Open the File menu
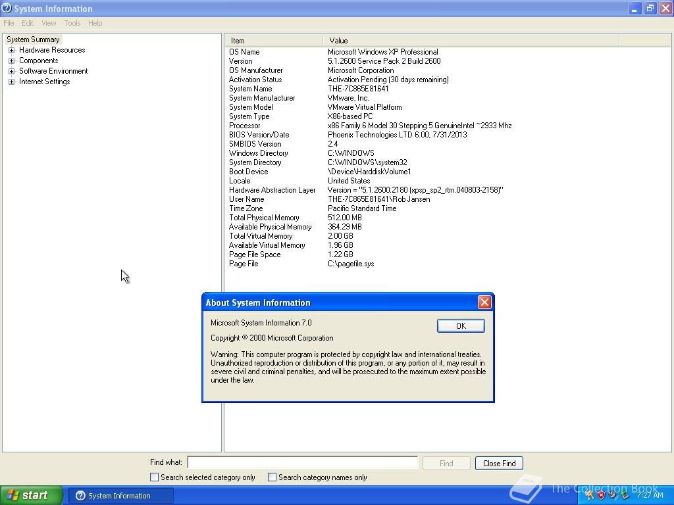 (x=9, y=23)
